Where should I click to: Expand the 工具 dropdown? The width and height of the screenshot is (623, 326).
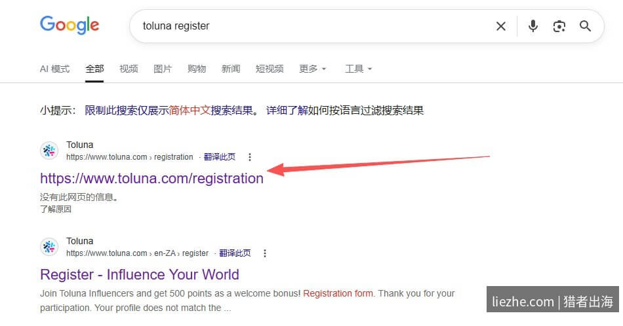[358, 69]
